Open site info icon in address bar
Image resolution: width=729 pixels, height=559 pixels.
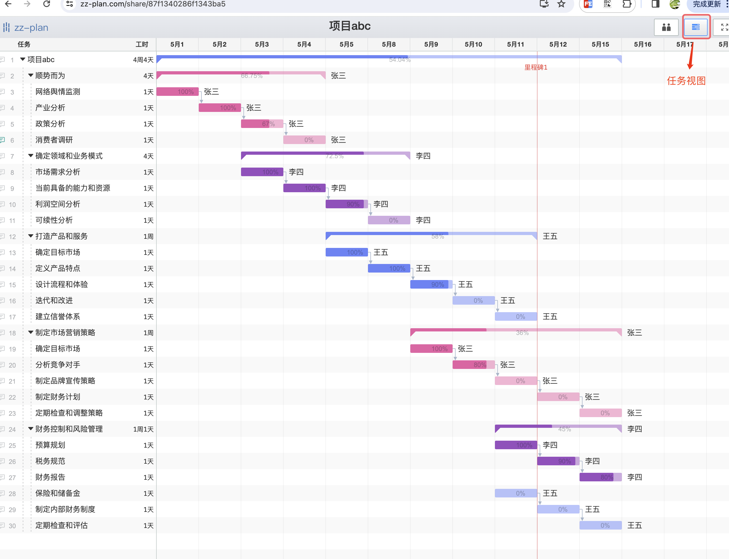coord(70,4)
